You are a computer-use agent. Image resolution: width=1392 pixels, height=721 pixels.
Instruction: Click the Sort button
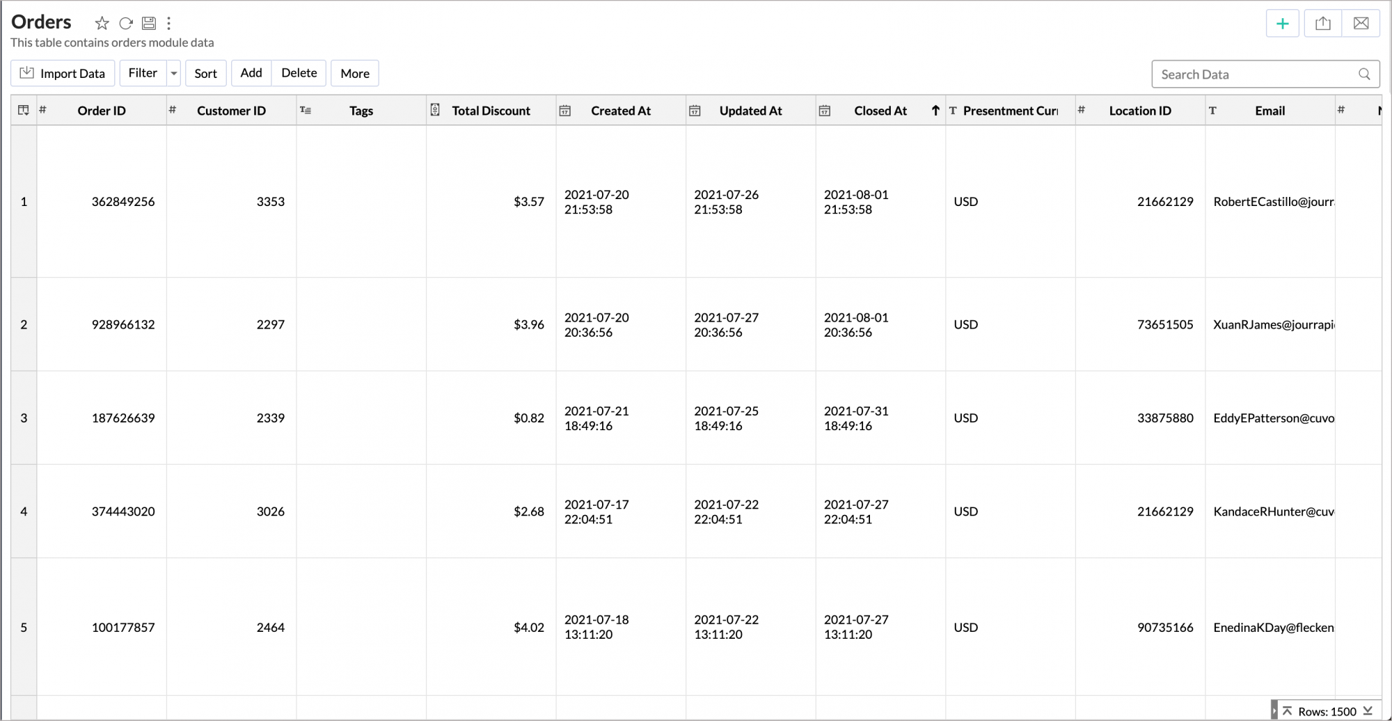(205, 73)
